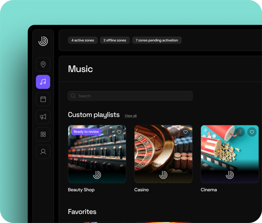This screenshot has width=262, height=223.
Task: Click the 4 active zones chip
Action: pos(83,40)
